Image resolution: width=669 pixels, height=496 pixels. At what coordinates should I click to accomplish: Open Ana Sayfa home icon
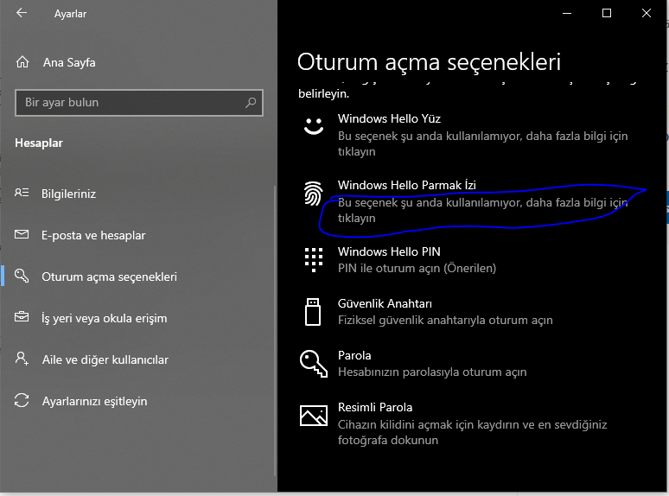[x=22, y=62]
